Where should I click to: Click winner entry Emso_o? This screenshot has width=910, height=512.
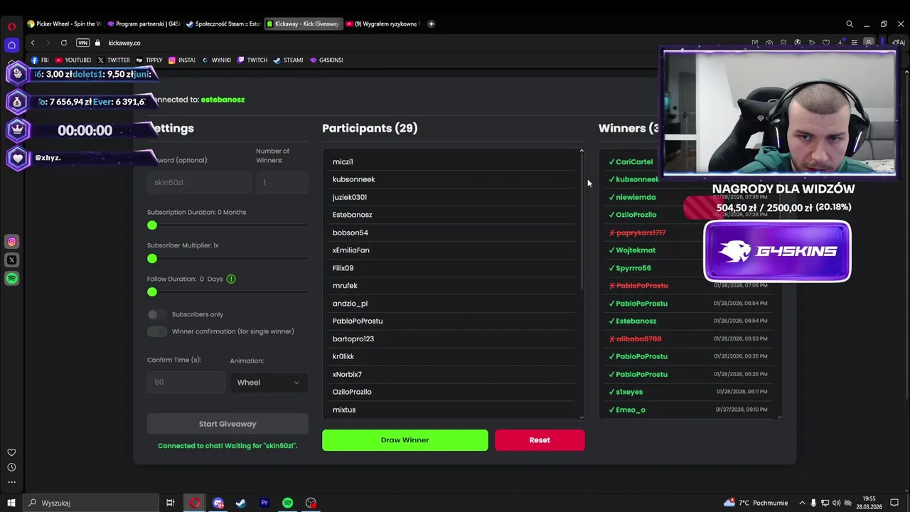point(688,410)
